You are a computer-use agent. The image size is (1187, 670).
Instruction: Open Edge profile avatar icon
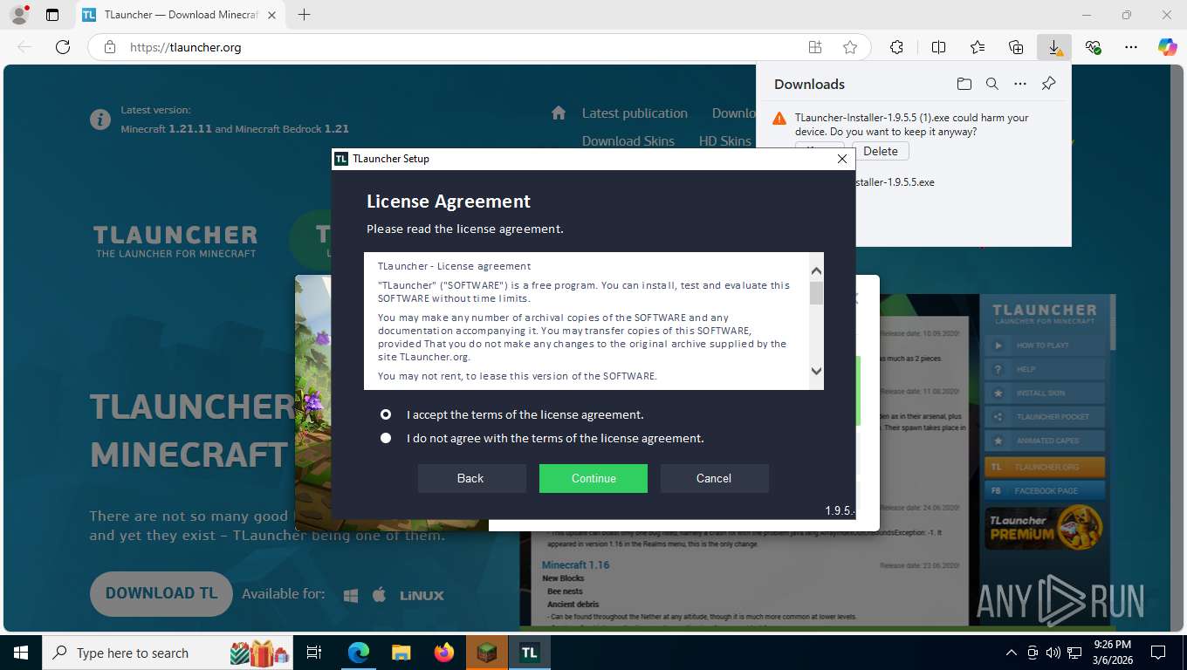(x=19, y=15)
